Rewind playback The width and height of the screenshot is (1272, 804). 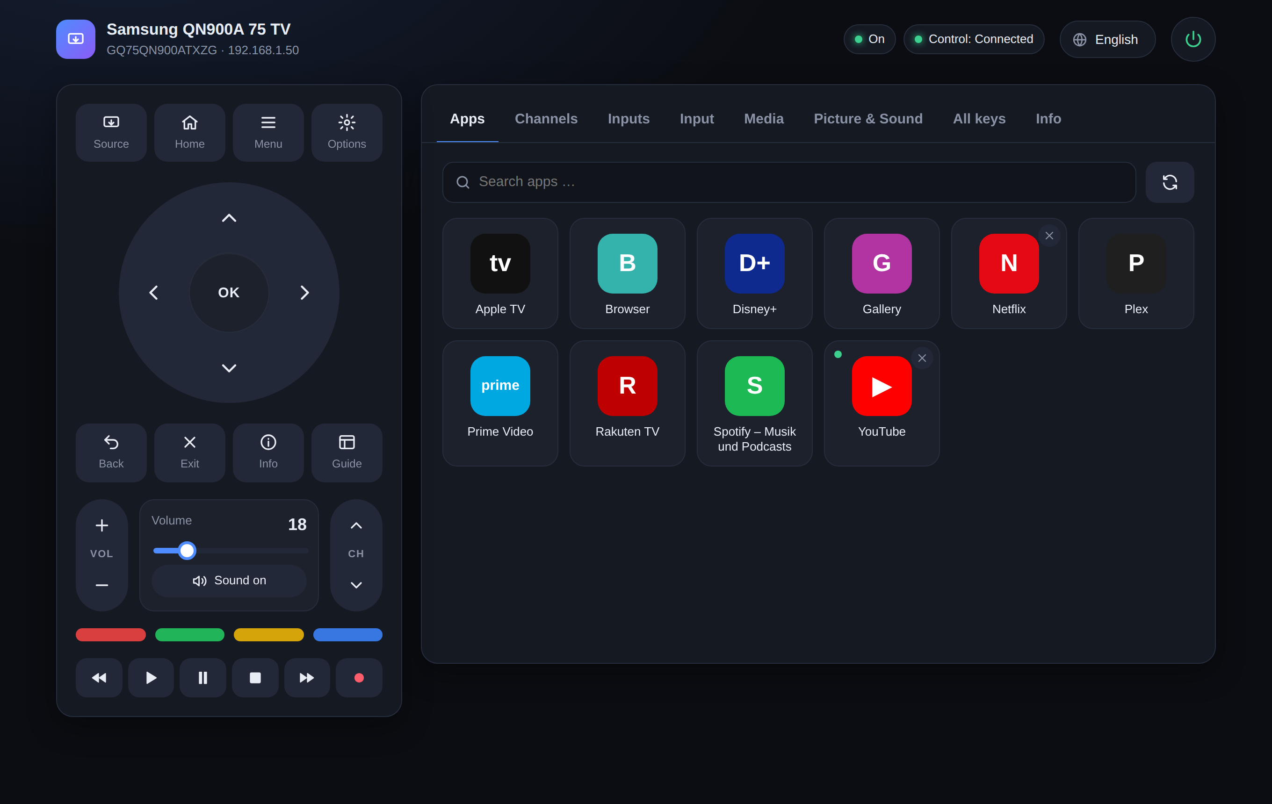[99, 678]
